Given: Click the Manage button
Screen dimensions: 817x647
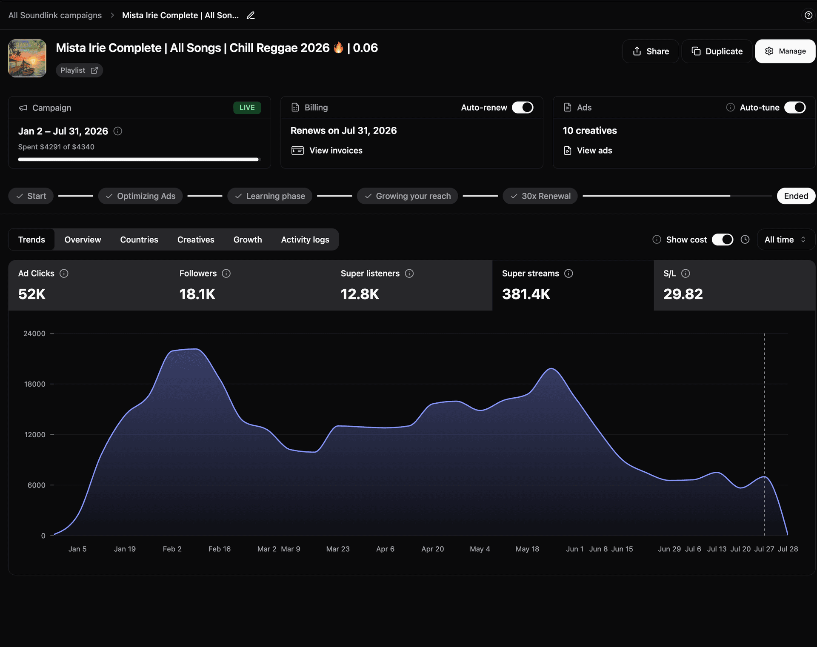Looking at the screenshot, I should coord(785,51).
